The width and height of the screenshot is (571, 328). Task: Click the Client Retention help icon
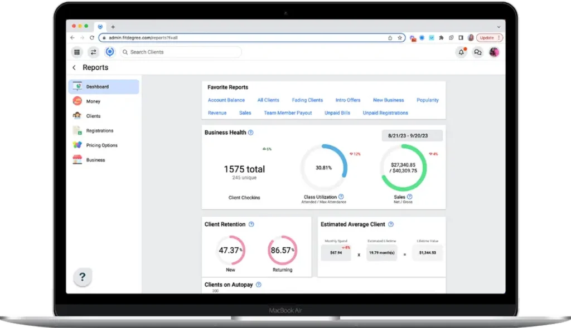251,224
